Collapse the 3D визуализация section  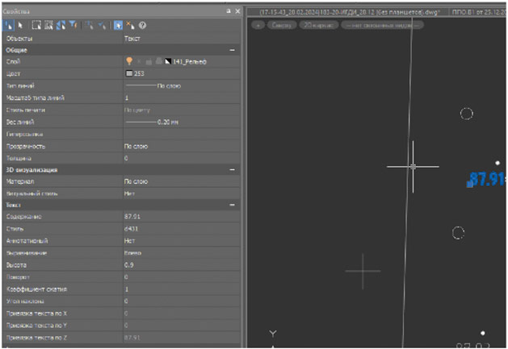click(x=232, y=170)
